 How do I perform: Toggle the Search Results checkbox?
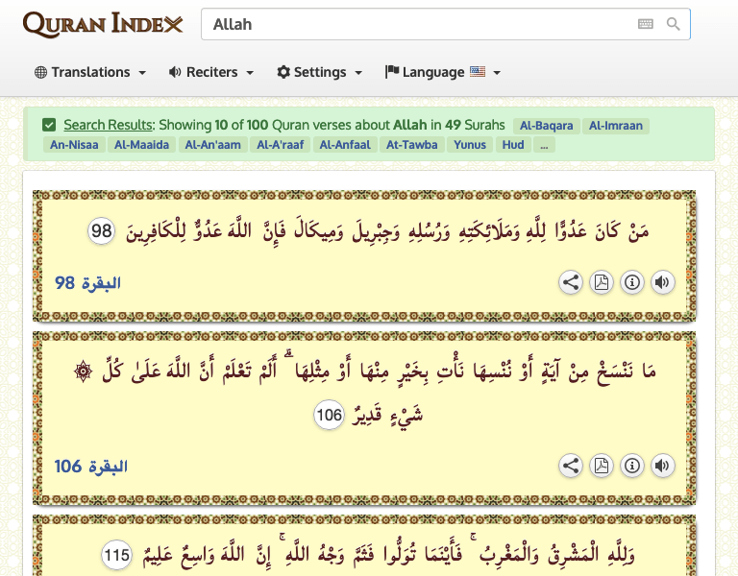[49, 125]
